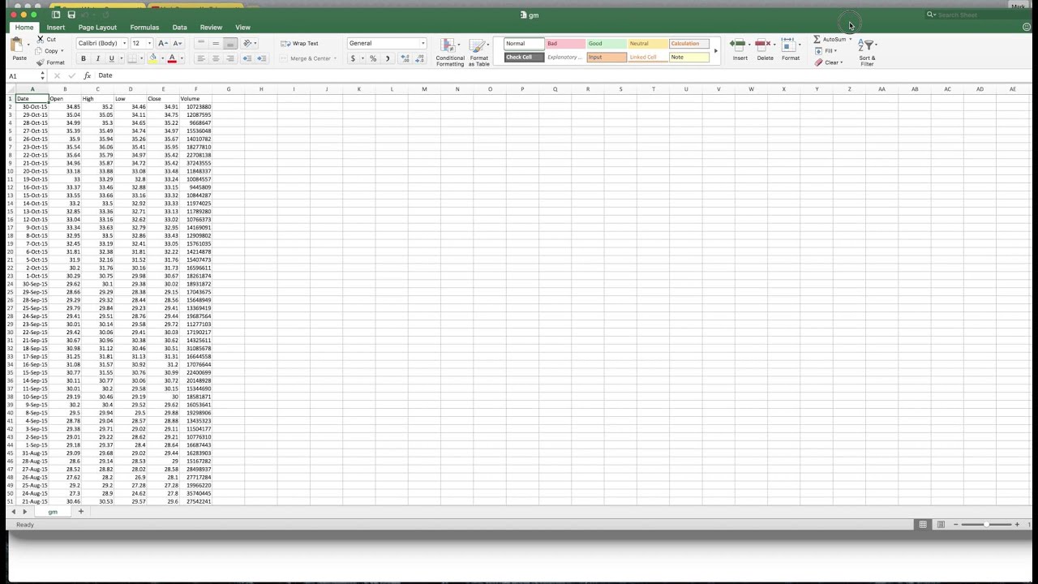Open the General number format dropdown
The image size is (1038, 584).
(x=422, y=43)
